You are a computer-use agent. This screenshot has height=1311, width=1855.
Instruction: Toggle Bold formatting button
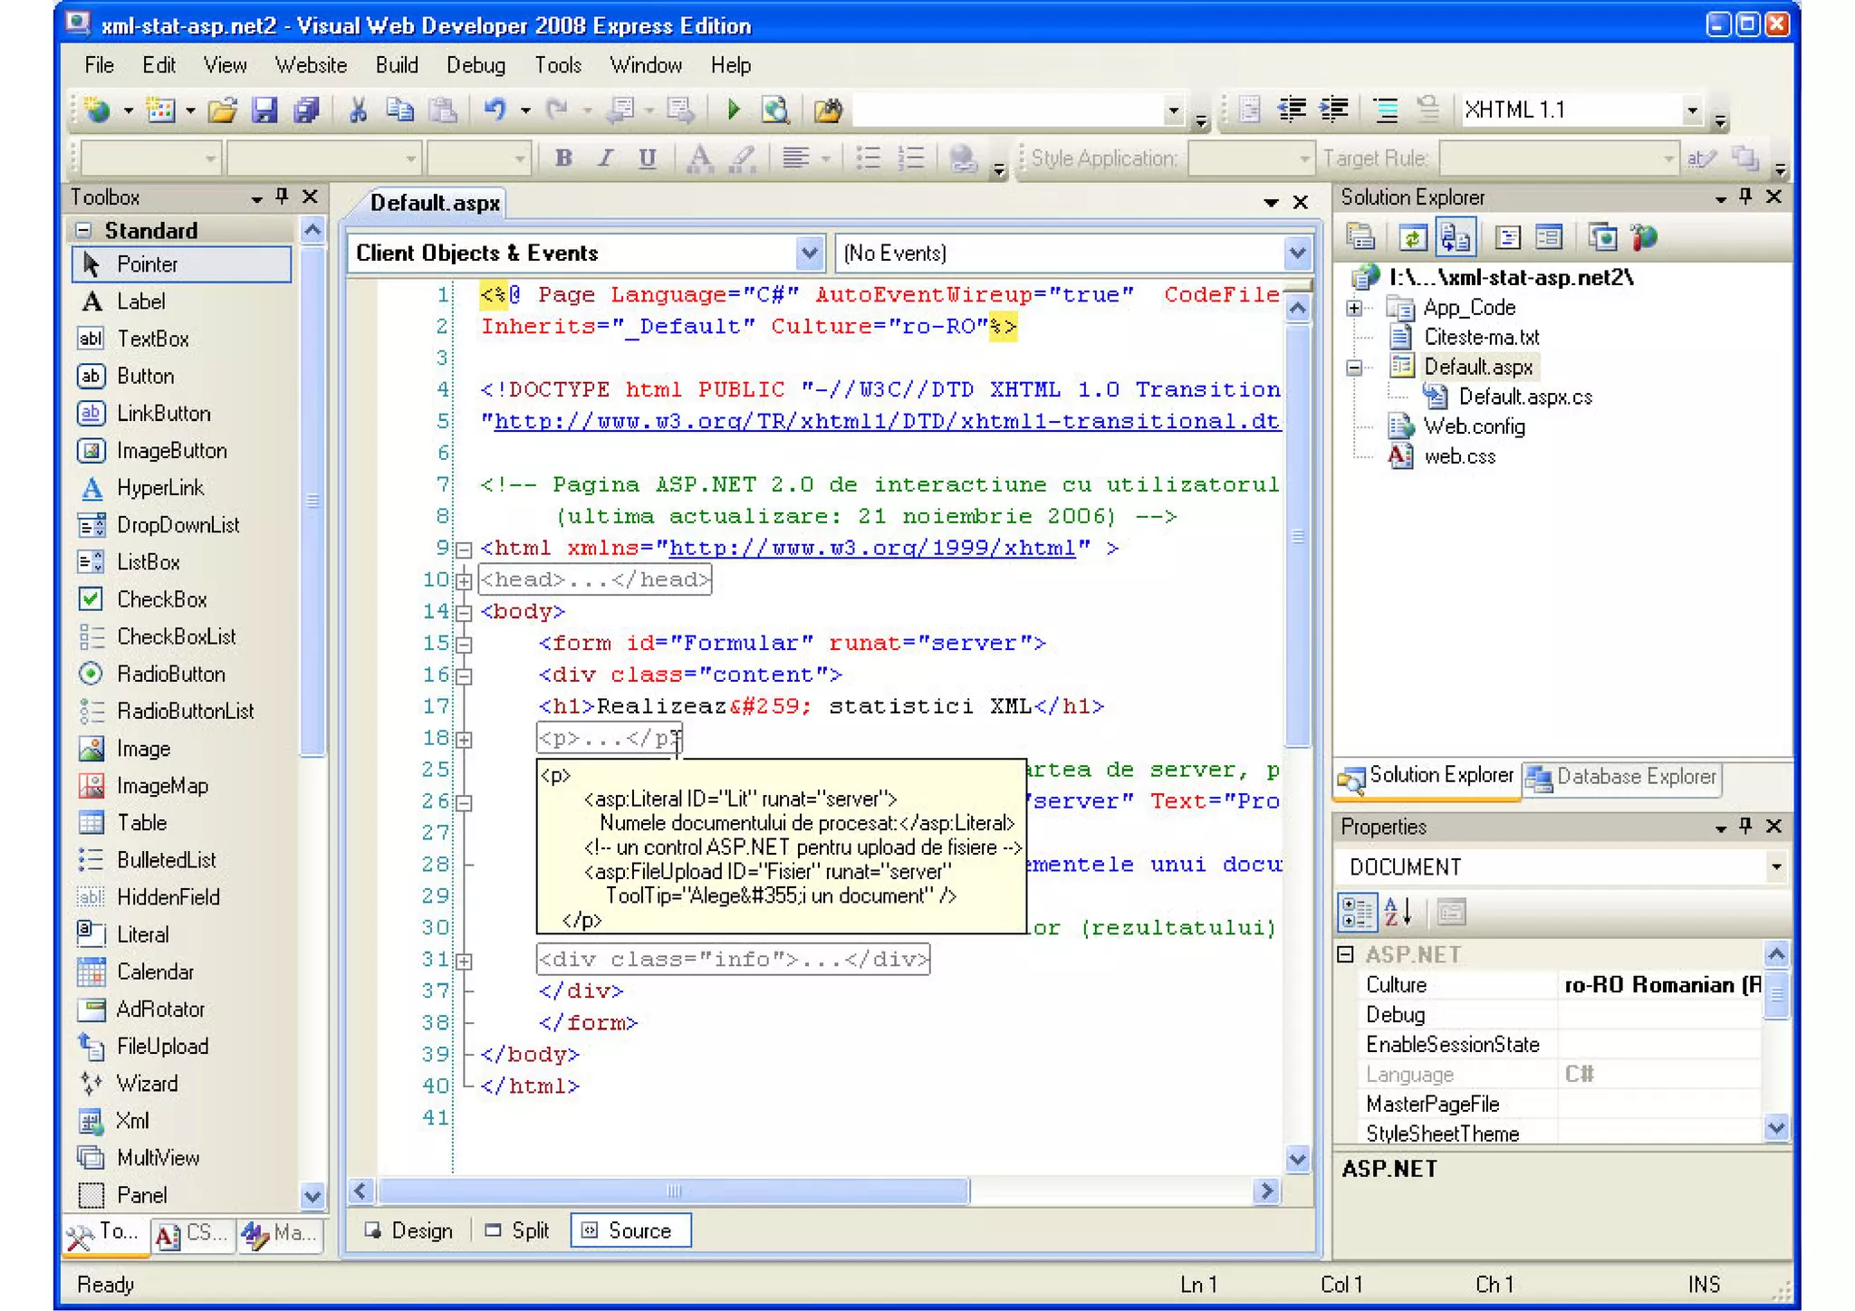coord(563,158)
